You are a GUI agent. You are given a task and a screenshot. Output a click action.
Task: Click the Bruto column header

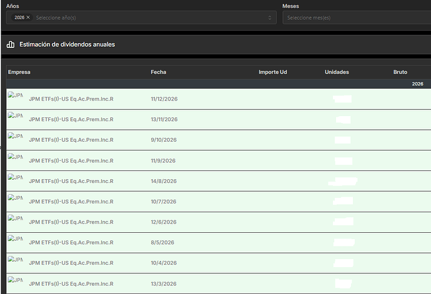(x=400, y=72)
